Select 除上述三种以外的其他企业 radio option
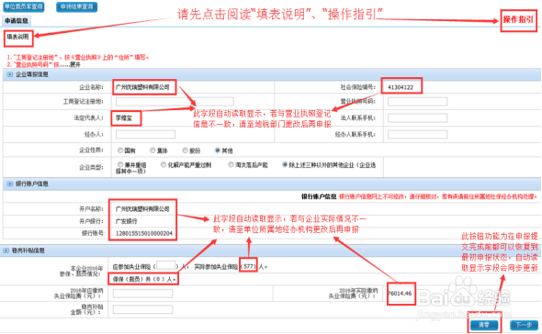 point(285,165)
